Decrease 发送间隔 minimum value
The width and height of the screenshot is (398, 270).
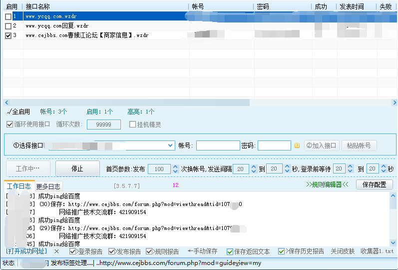(254, 171)
